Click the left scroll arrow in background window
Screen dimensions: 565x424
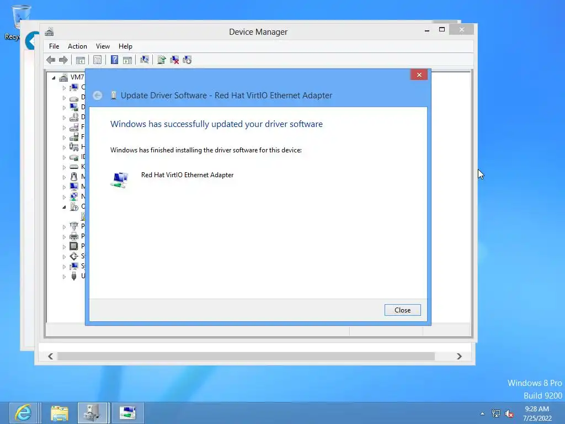click(50, 356)
